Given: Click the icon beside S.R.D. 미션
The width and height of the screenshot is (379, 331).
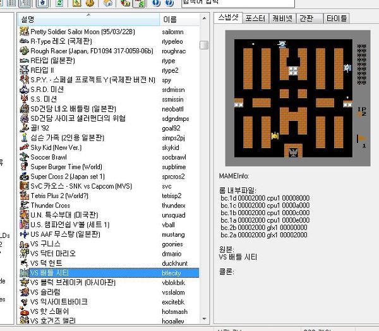Looking at the screenshot, I should coord(24,89).
